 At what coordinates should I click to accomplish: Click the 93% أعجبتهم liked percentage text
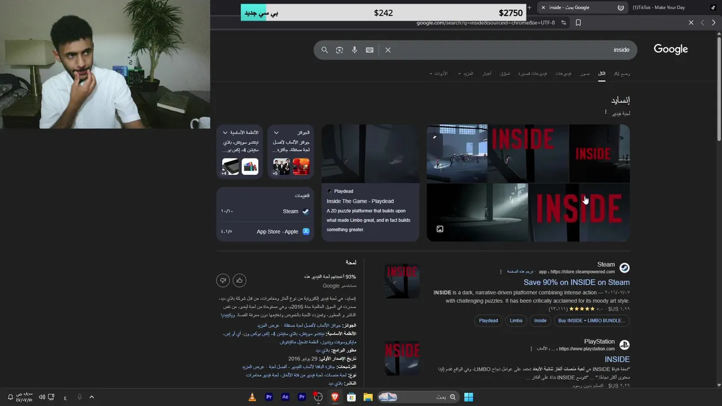pos(330,277)
